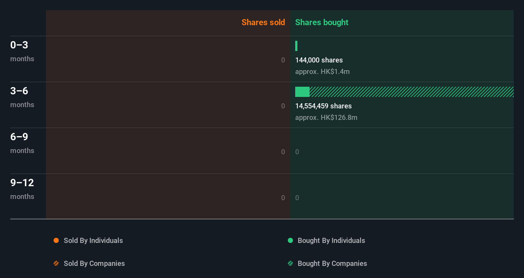Click the Shares bought column header
Screen dimensions: 524x278
point(322,22)
